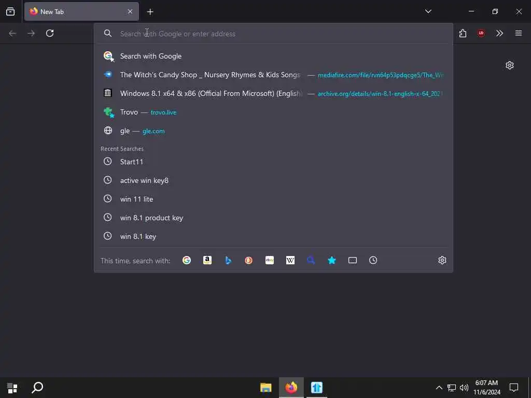Open uBlock Origin extension icon

pos(481,33)
